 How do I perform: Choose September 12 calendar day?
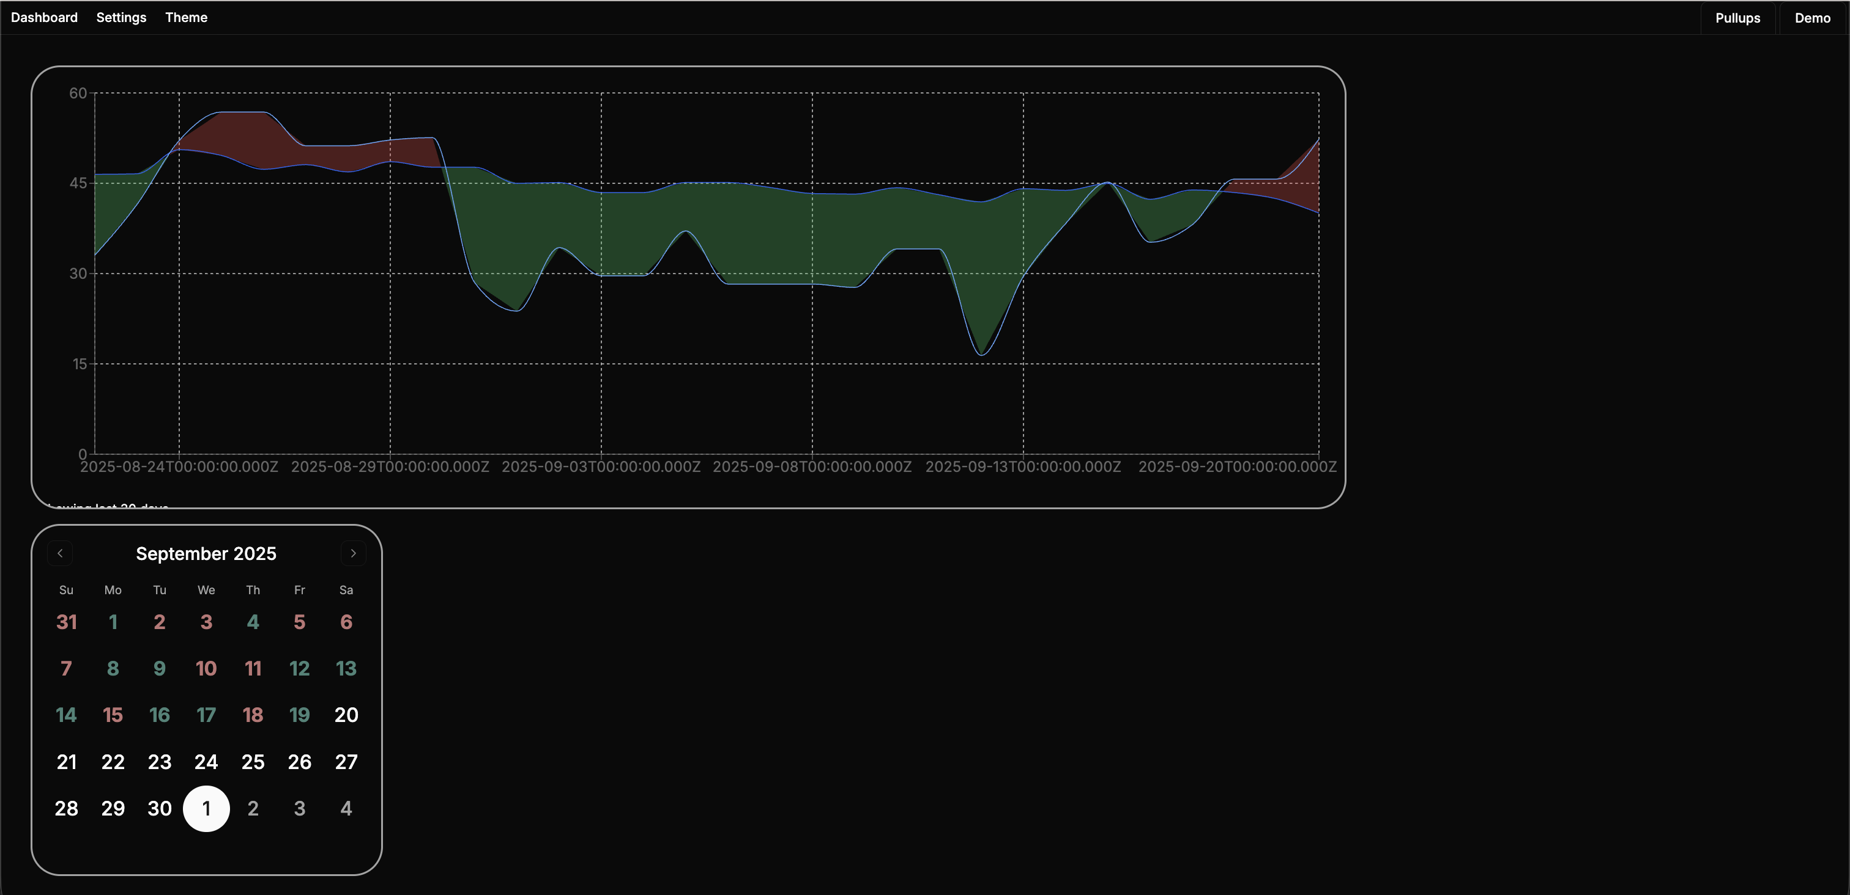click(x=300, y=668)
